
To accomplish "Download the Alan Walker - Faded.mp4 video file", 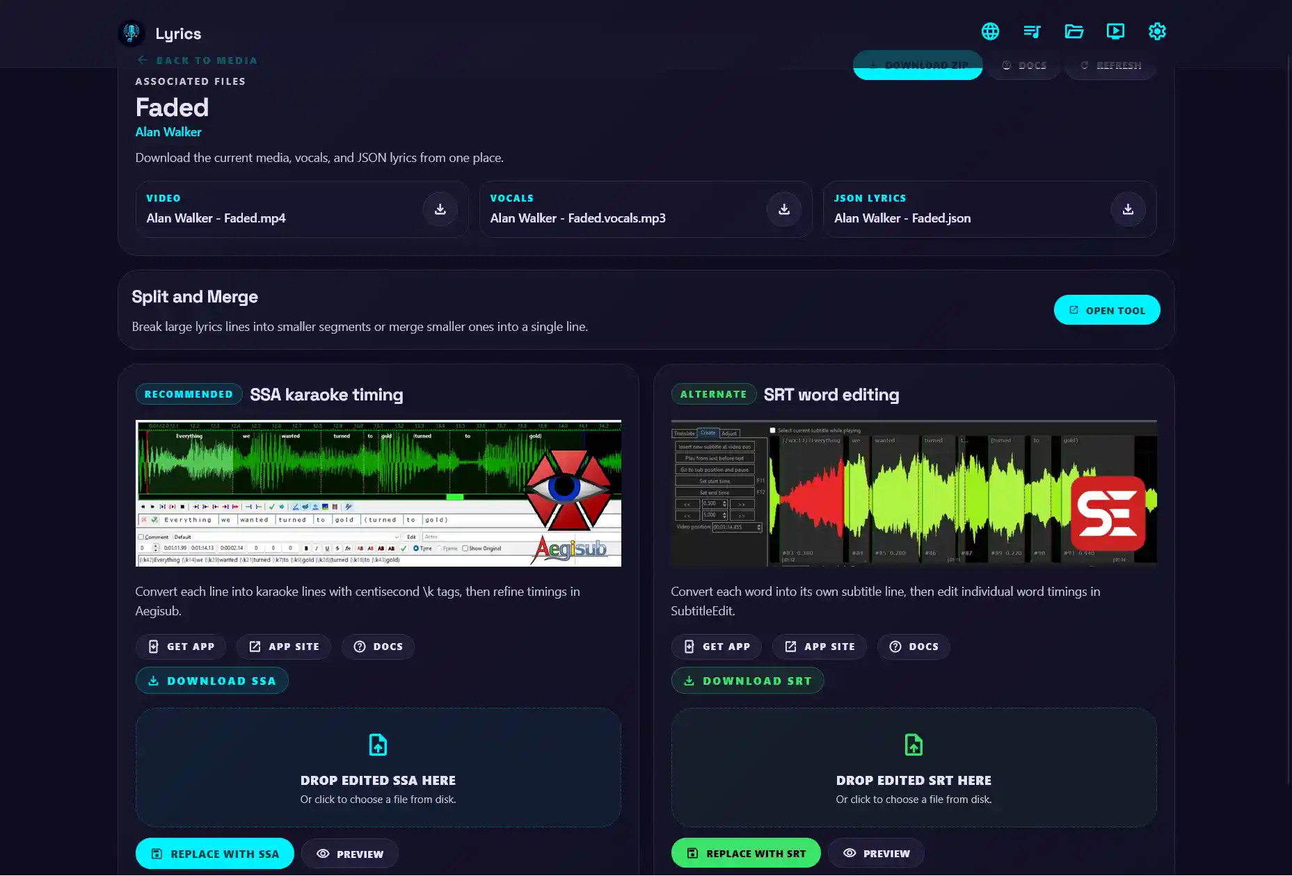I will (440, 209).
